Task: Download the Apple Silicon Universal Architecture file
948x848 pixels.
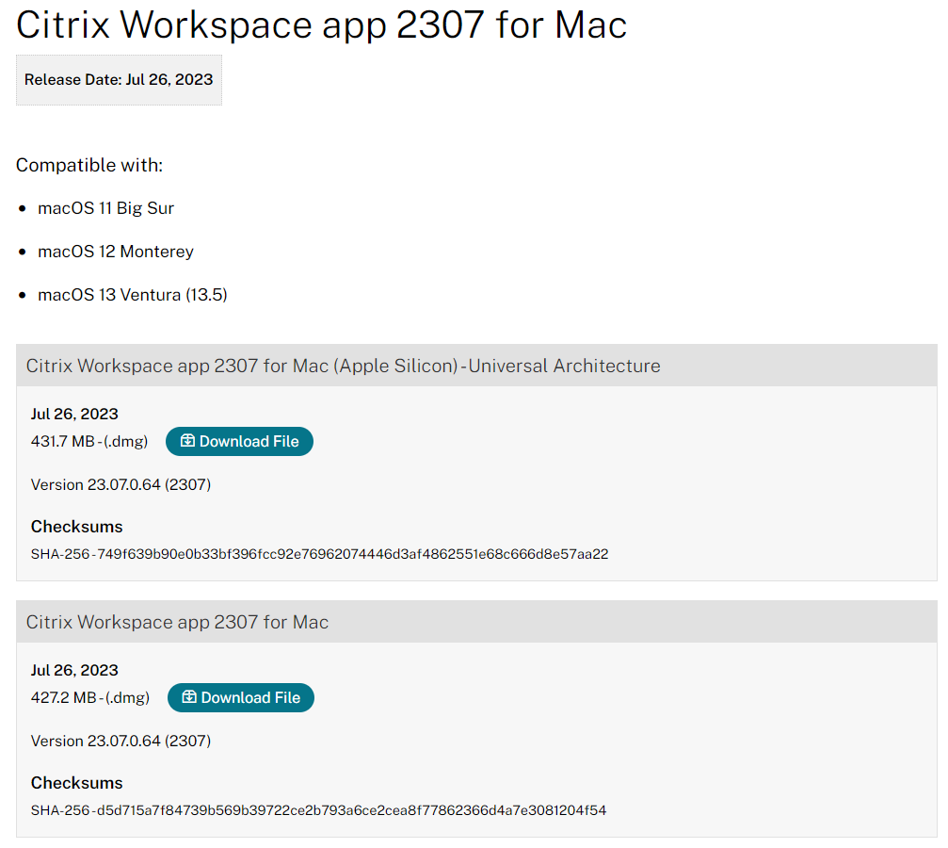Action: click(239, 441)
